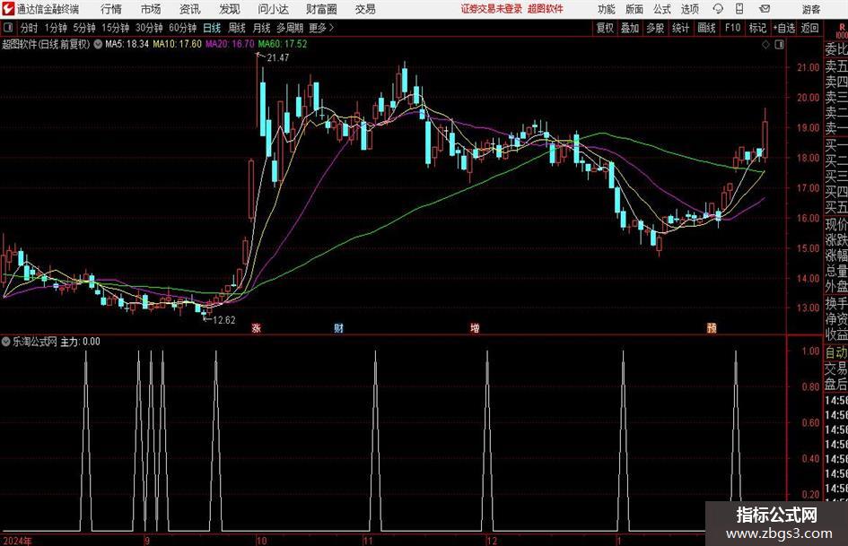The width and height of the screenshot is (848, 546).
Task: Click the 财 event marker below chart
Action: point(338,327)
